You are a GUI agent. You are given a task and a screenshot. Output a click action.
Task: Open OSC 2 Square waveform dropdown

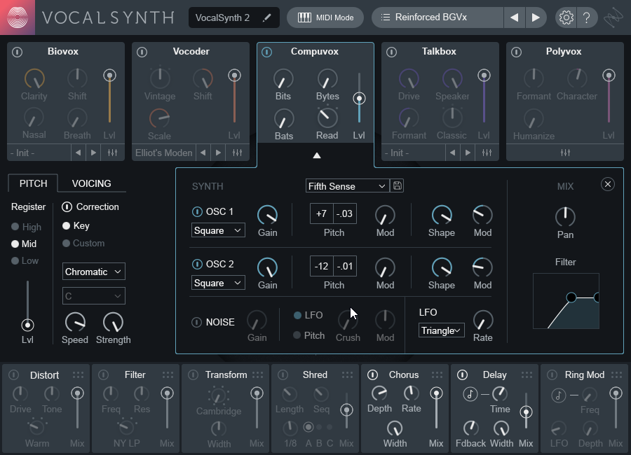218,283
